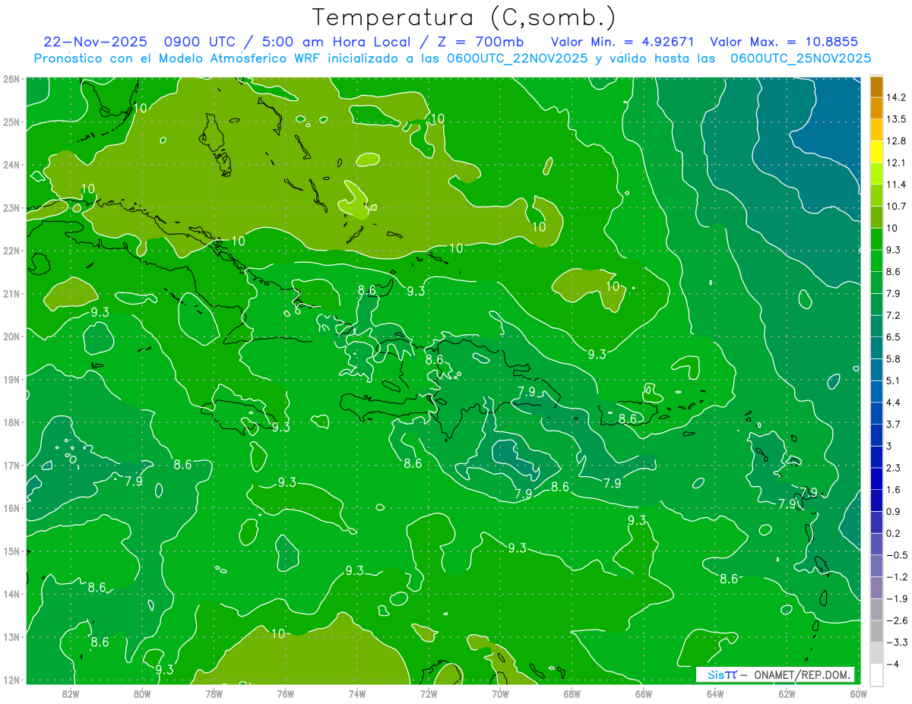
Task: Pick the legend color band between 13.5 and 12.8
Action: pyautogui.click(x=876, y=131)
